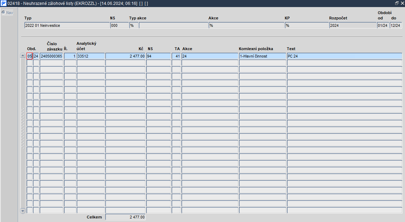
Task: Click the NS filter field with 000
Action: 119,25
